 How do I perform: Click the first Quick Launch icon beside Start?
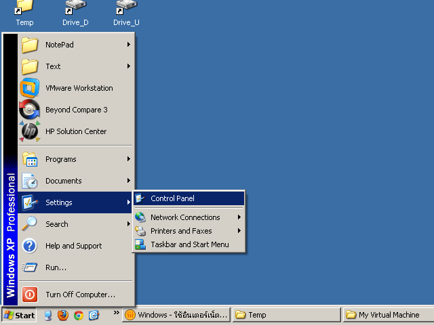pyautogui.click(x=47, y=315)
